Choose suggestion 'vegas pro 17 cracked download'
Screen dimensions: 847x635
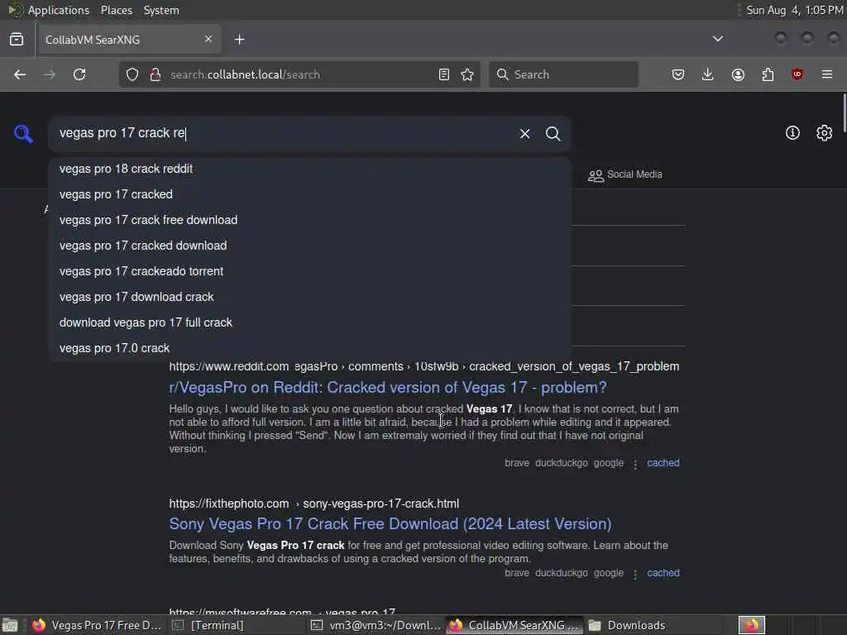(x=309, y=246)
